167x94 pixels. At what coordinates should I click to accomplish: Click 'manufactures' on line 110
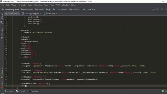pos(33,21)
